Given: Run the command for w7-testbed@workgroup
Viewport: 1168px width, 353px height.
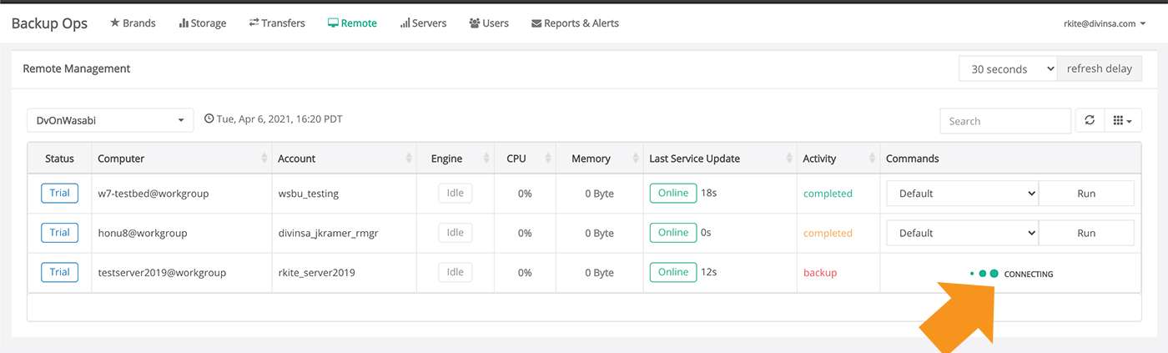Looking at the screenshot, I should click(1086, 194).
